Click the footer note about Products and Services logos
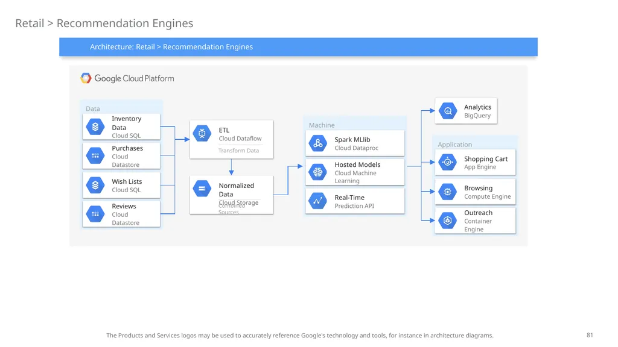 299,336
